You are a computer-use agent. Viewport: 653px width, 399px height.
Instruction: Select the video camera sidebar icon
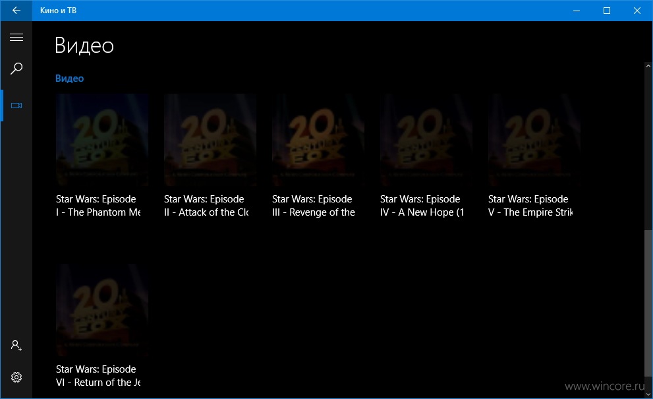16,106
